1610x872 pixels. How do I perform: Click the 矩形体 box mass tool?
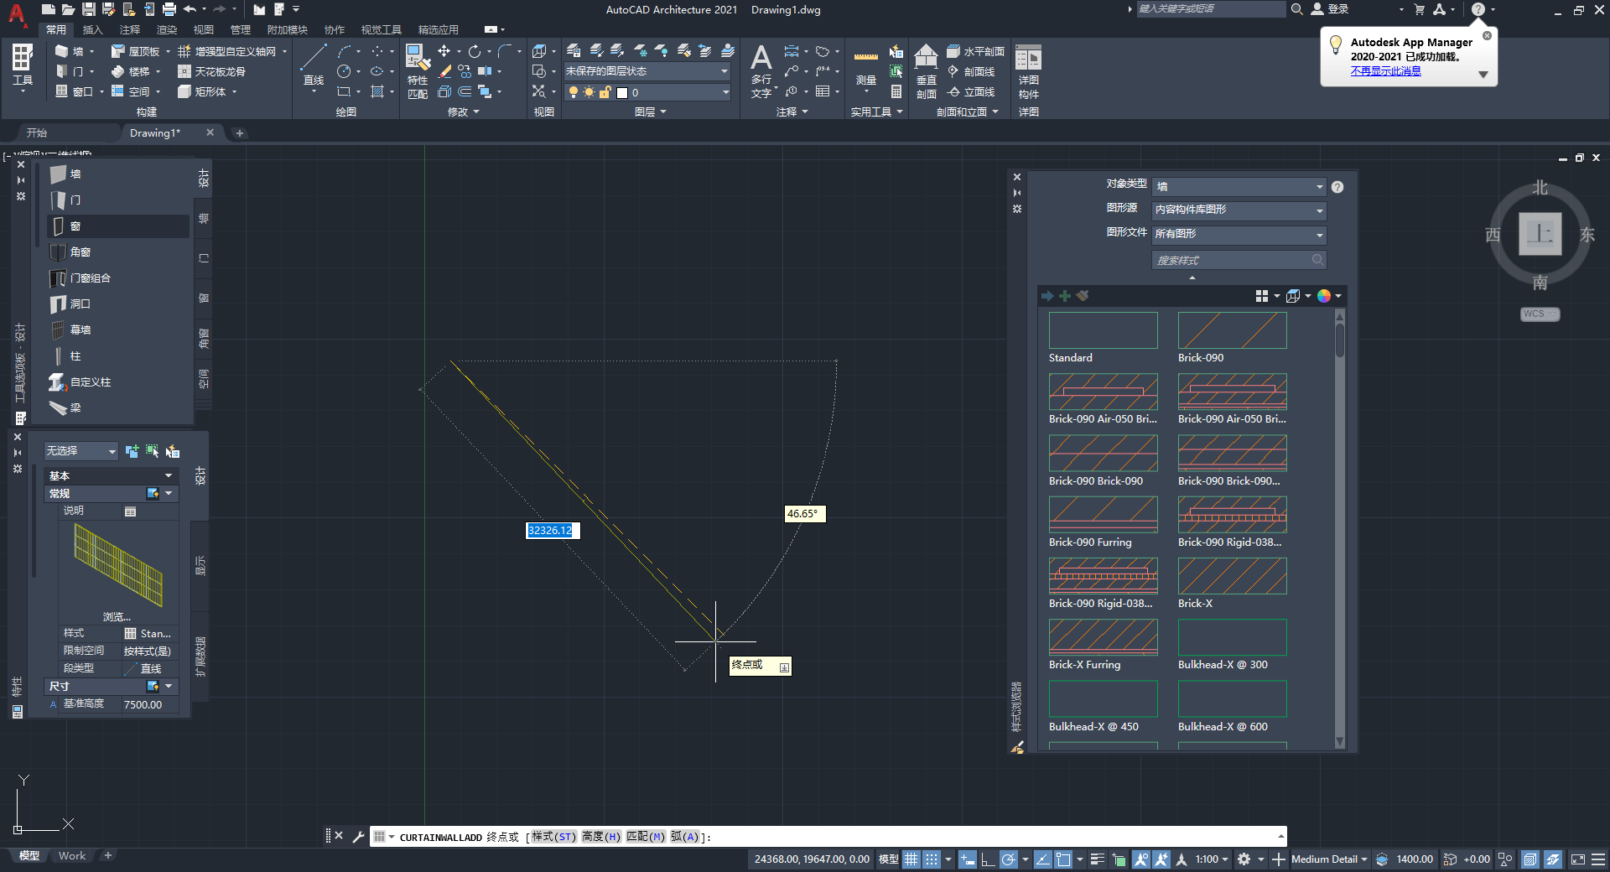click(x=203, y=91)
